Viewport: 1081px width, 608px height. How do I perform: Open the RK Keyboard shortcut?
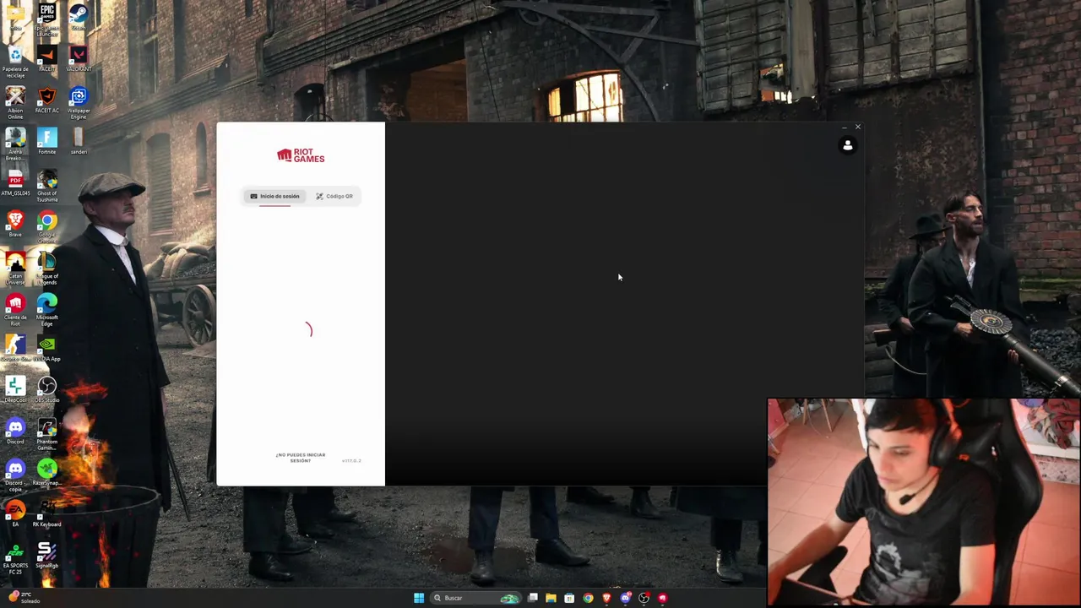point(47,513)
